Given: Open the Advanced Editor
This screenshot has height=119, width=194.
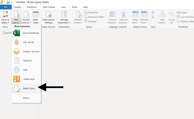Looking at the screenshot, I should 94,17.
